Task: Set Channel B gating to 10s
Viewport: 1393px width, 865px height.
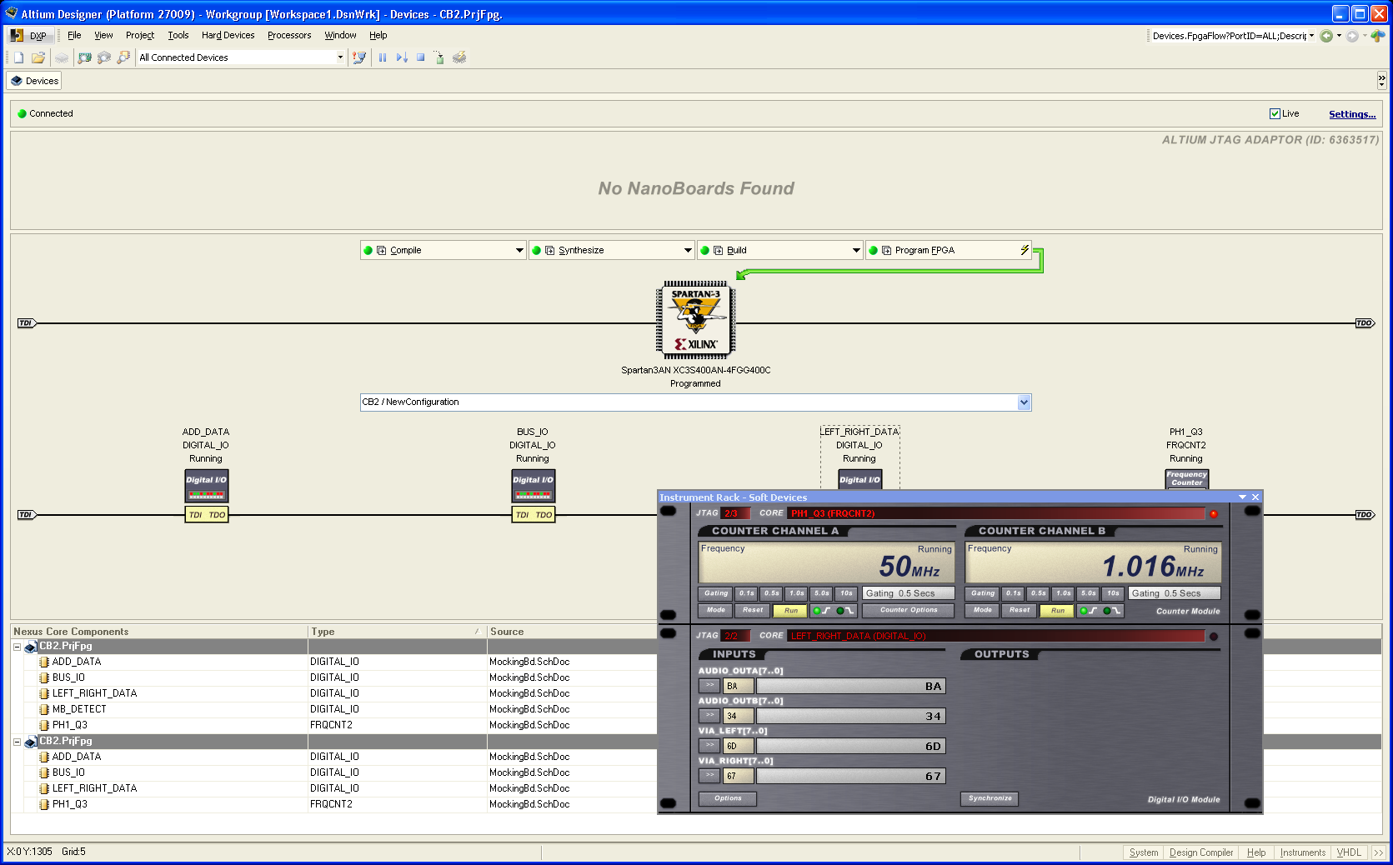Action: tap(1113, 593)
